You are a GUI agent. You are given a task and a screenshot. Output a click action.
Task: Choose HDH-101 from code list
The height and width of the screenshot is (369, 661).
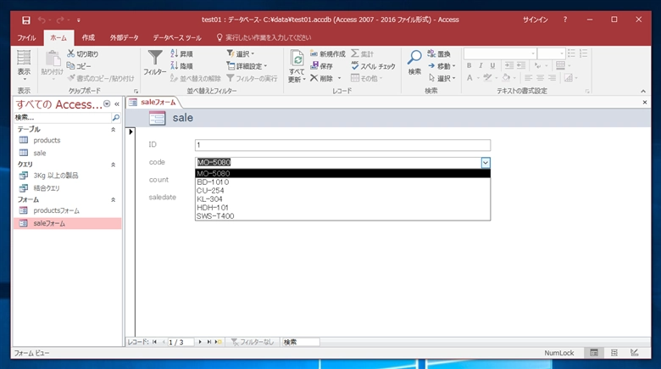click(x=342, y=207)
